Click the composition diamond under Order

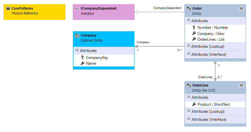(x=215, y=63)
